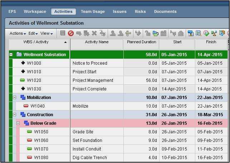The image size is (230, 163).
Task: Collapse the Below Grade WBS group
Action: click(18, 123)
